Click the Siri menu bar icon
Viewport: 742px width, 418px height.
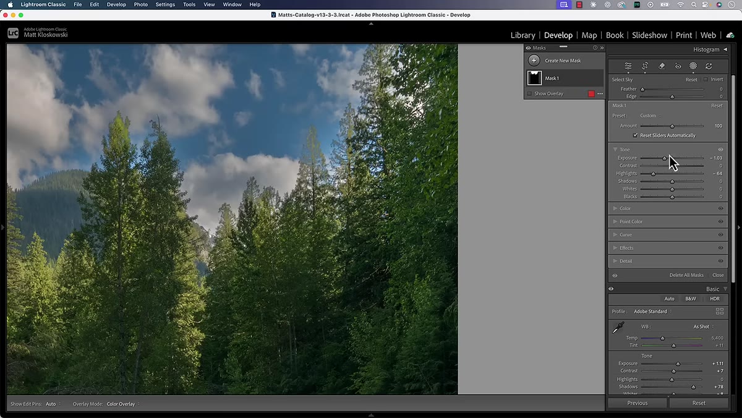(720, 4)
